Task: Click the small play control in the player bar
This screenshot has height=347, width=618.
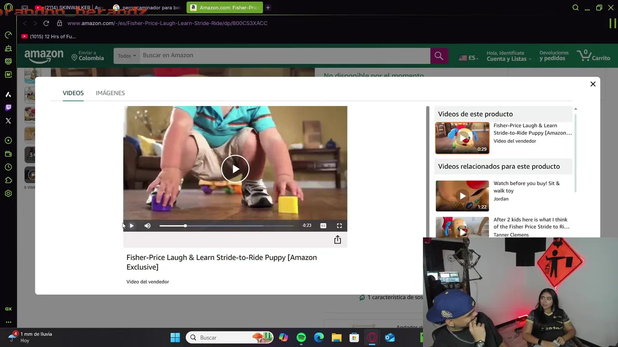Action: coord(131,226)
